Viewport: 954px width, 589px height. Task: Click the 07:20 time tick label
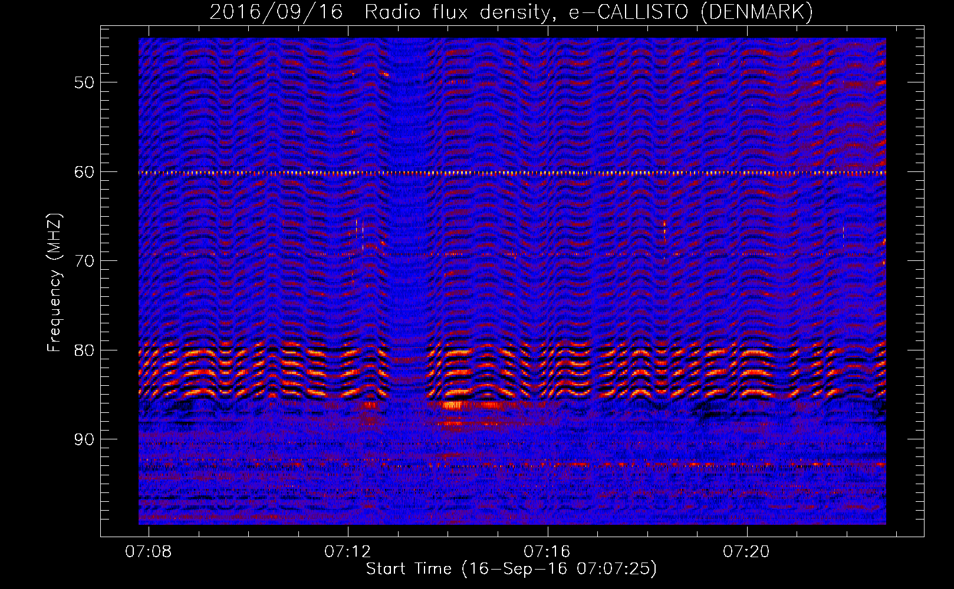[746, 552]
